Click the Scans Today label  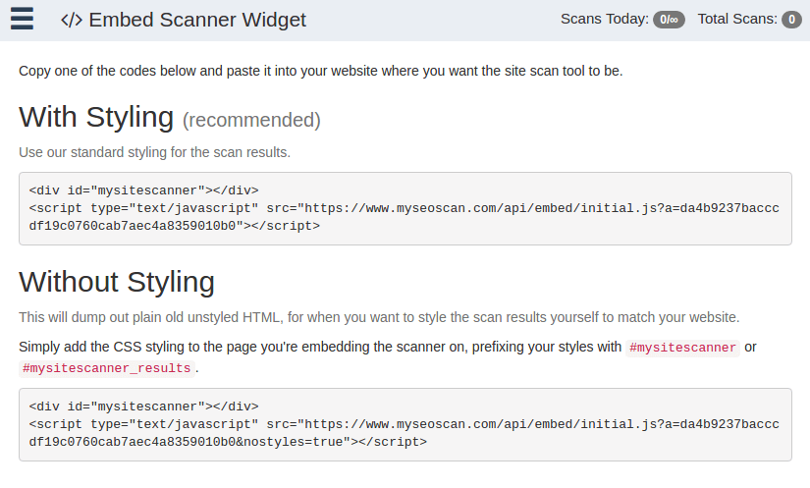click(605, 20)
